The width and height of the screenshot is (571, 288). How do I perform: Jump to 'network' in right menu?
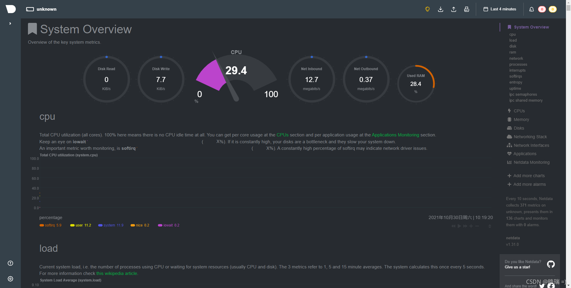tap(516, 59)
